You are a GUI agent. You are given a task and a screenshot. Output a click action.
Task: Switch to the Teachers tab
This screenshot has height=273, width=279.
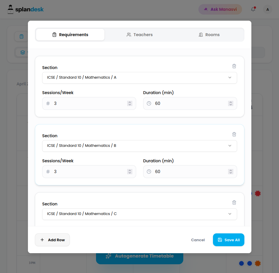point(140,35)
